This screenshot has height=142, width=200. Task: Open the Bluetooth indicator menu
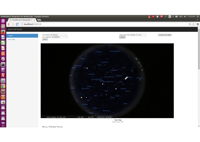click(173, 17)
